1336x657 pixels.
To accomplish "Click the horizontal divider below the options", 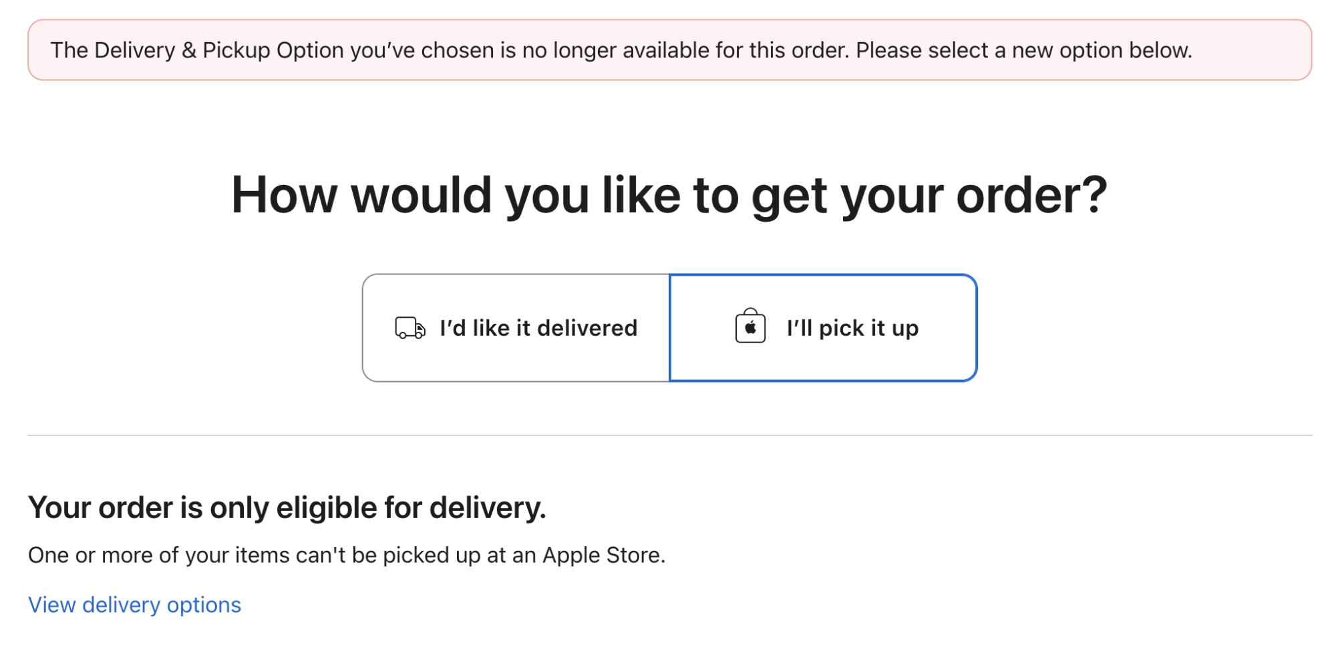I will (x=669, y=435).
